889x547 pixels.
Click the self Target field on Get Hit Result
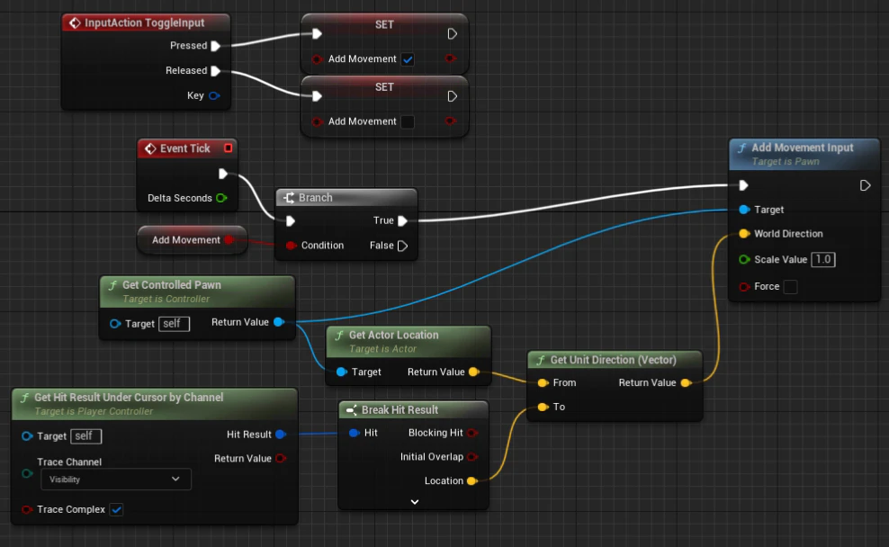86,436
